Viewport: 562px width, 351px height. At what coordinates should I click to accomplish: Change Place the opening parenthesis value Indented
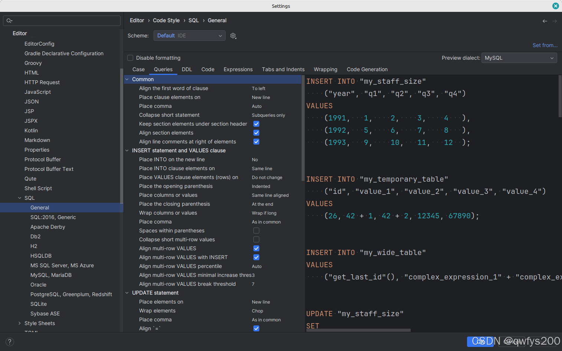261,186
